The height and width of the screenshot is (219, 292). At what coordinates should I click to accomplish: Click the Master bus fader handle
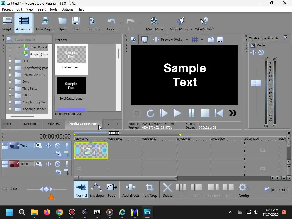(x=256, y=83)
